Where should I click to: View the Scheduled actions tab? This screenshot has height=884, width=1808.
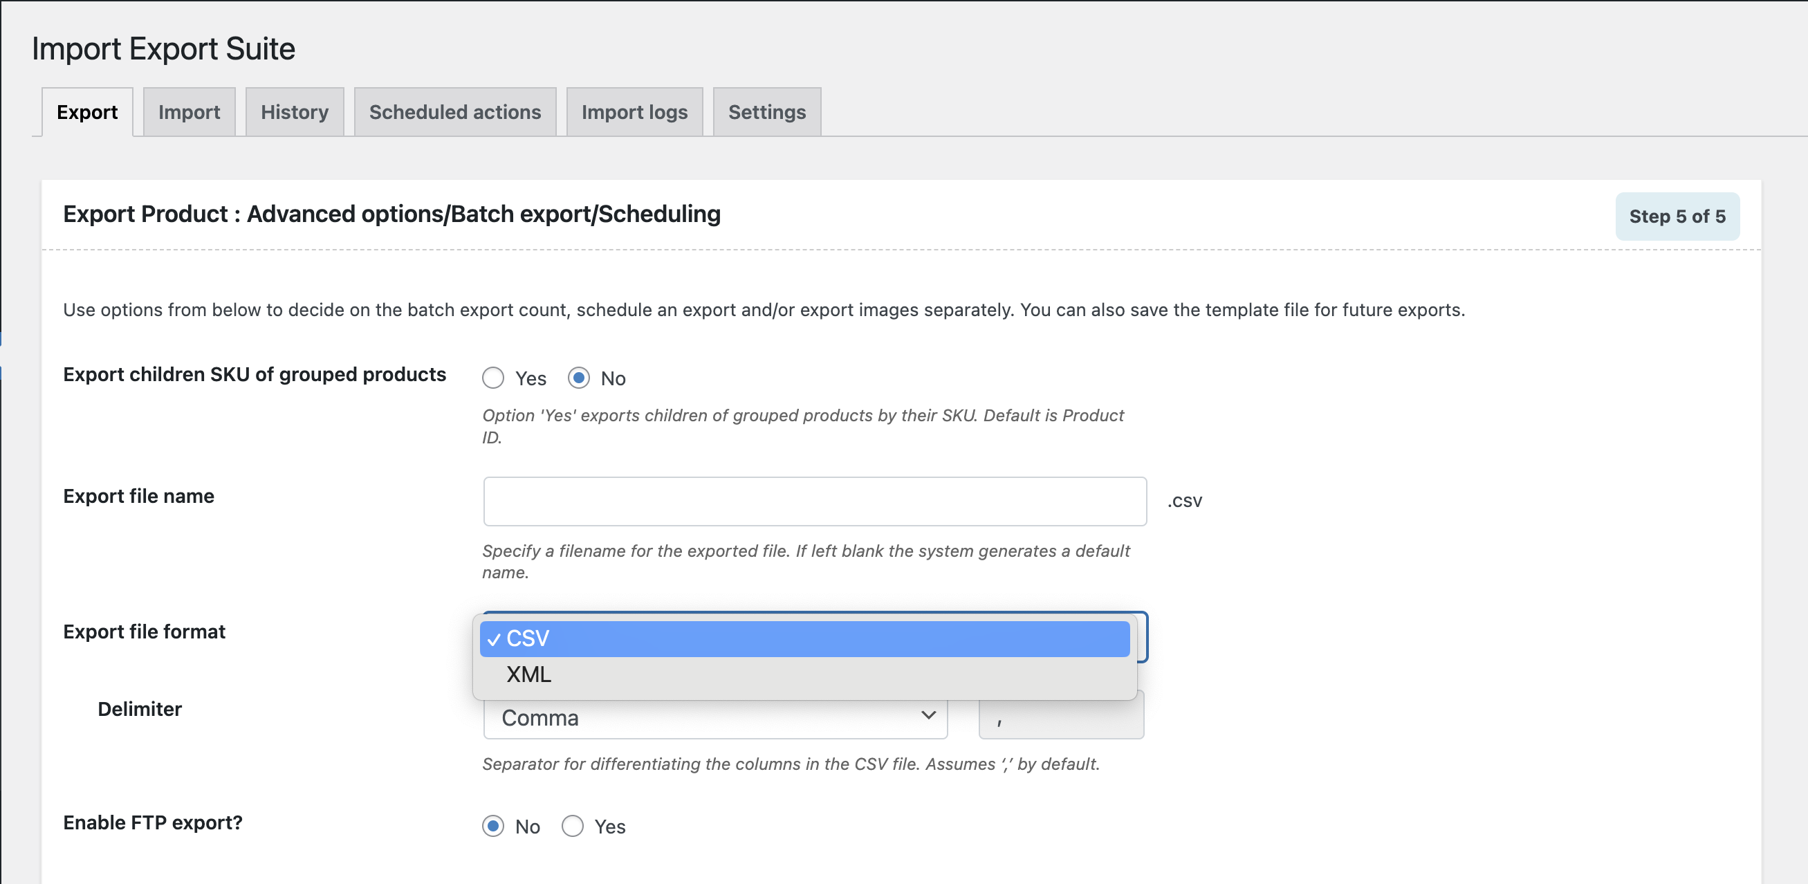click(455, 111)
